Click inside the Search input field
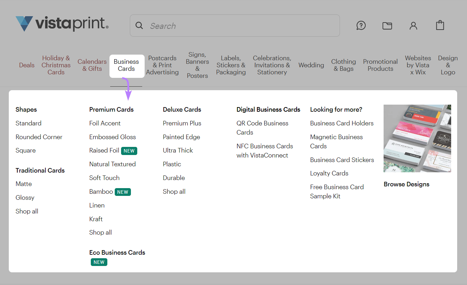Image resolution: width=467 pixels, height=285 pixels. coord(235,25)
